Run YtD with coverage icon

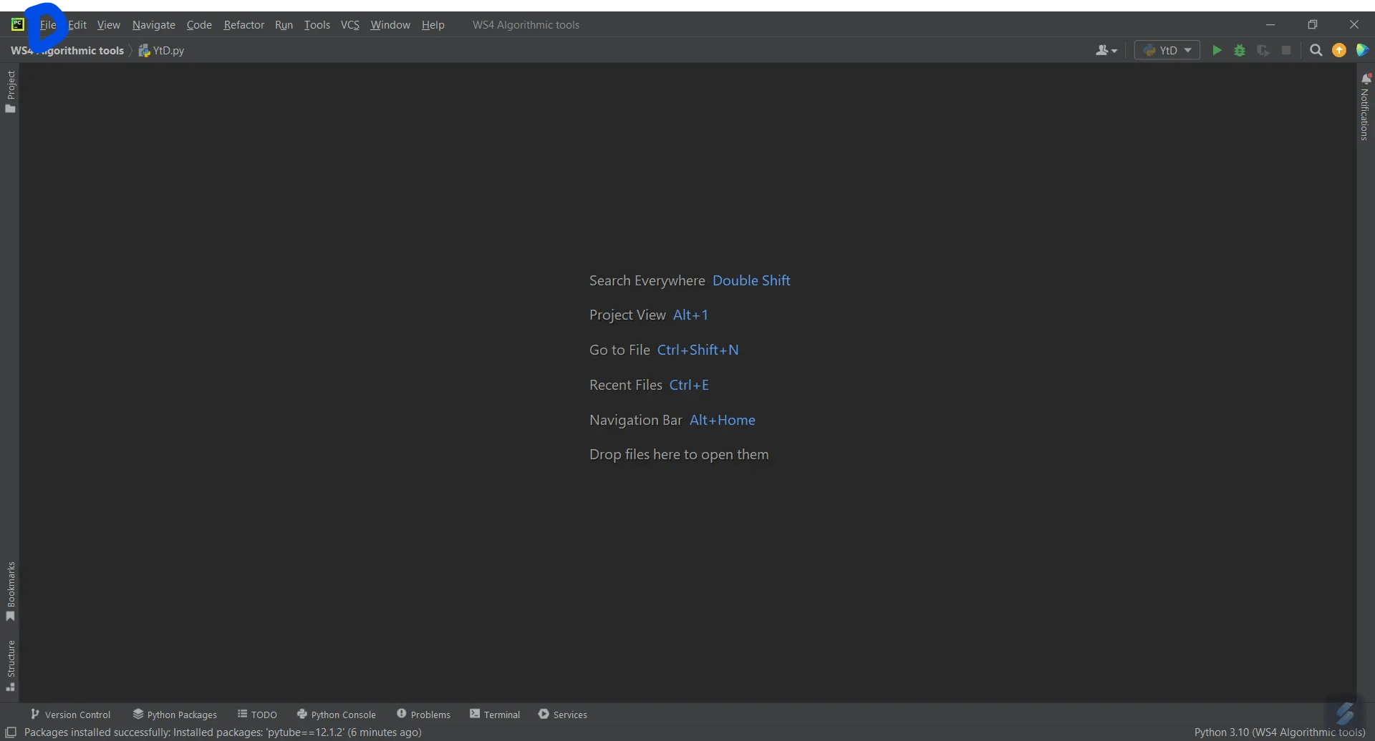coord(1263,50)
